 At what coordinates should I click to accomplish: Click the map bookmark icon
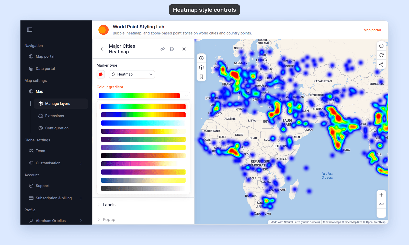201,77
